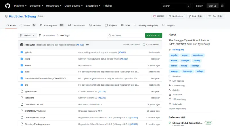The image size is (230, 126).
Task: Expand the Solutions menu
Action: pyautogui.click(x=36, y=6)
